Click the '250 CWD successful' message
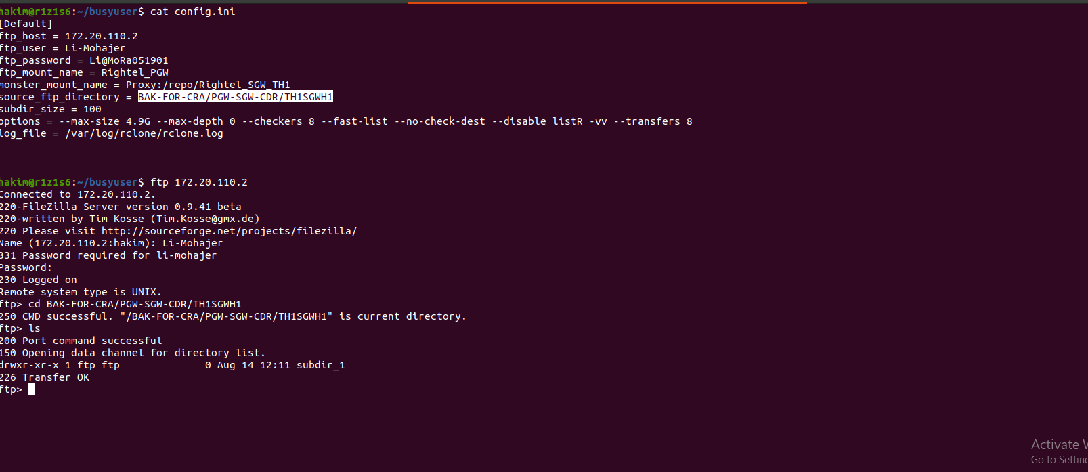The width and height of the screenshot is (1088, 472). (x=56, y=316)
